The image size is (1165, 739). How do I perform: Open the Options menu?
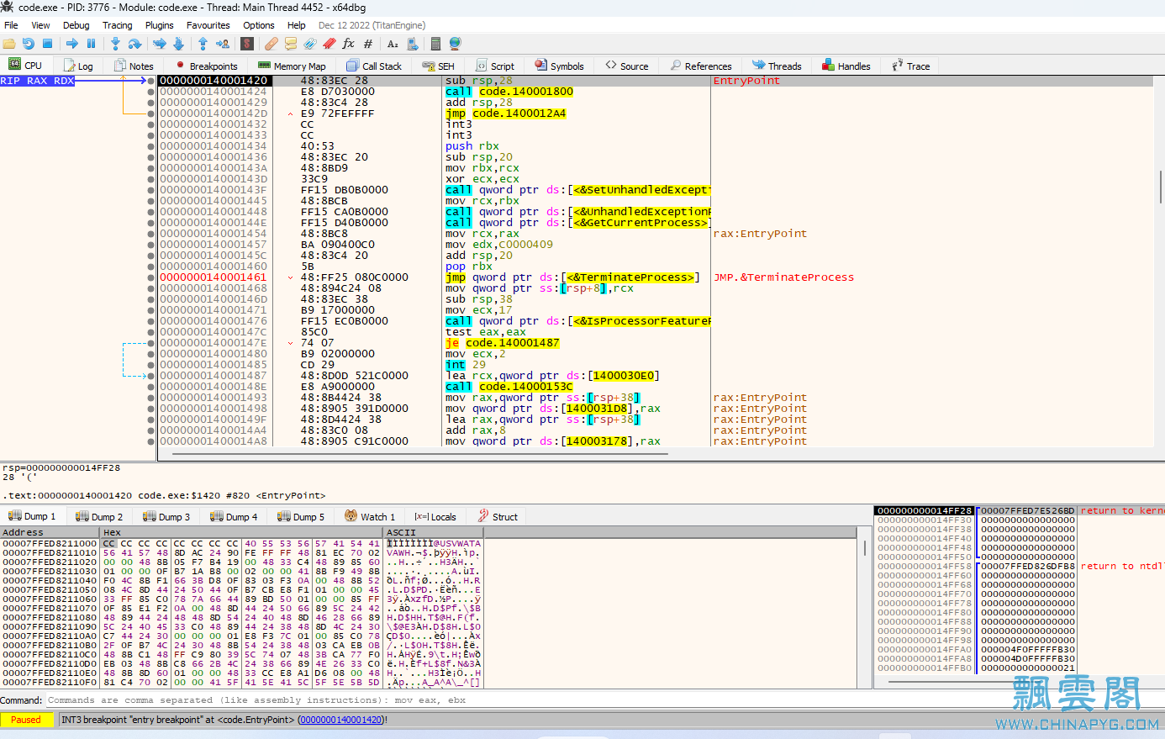259,25
